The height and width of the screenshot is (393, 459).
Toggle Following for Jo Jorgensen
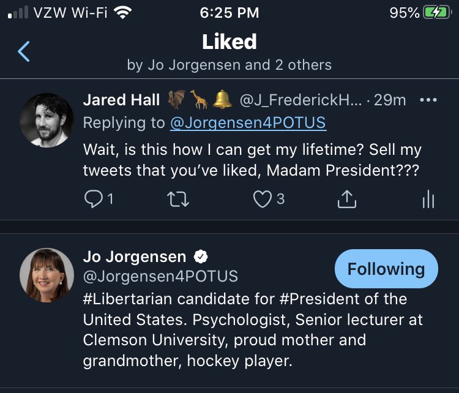click(386, 269)
